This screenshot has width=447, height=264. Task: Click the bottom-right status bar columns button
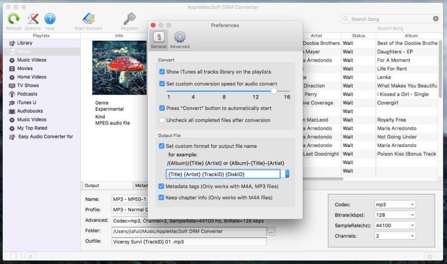(429, 256)
